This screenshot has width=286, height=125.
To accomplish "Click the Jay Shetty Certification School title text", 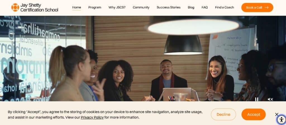I will click(x=39, y=8).
